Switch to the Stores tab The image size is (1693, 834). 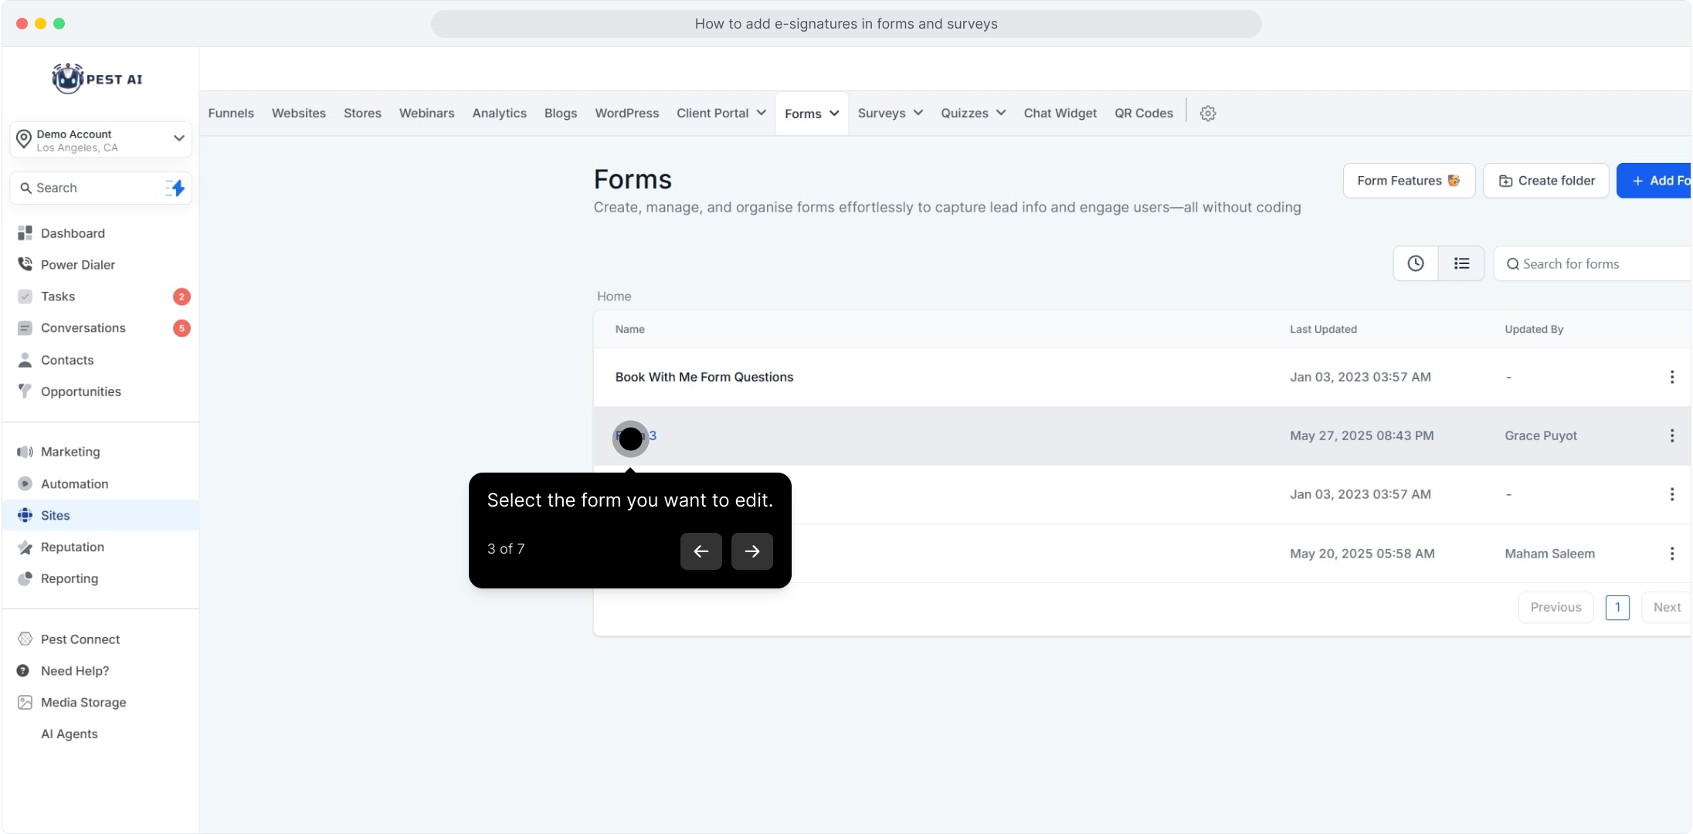click(362, 114)
